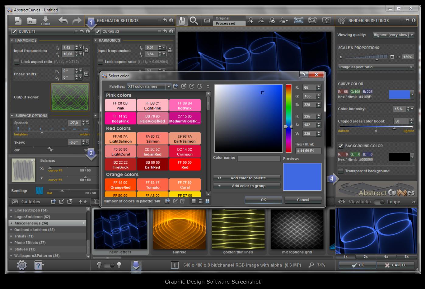Viewport: 425px width, 289px height.
Task: Toggle the Curve #1 checkbox
Action: 14,31
